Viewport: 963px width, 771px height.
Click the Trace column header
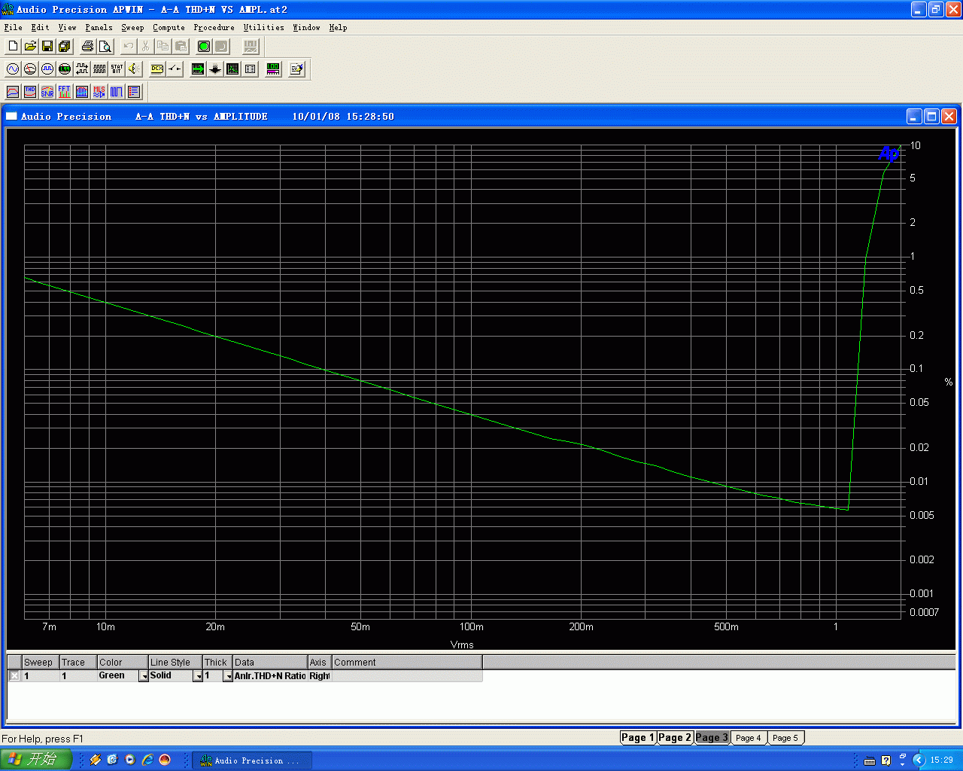[78, 663]
